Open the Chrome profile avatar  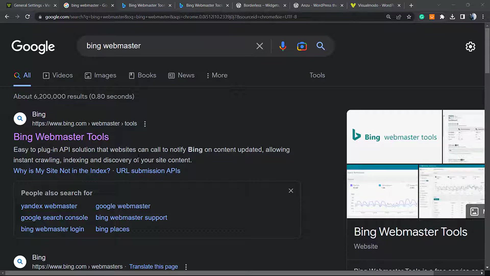pos(473,17)
